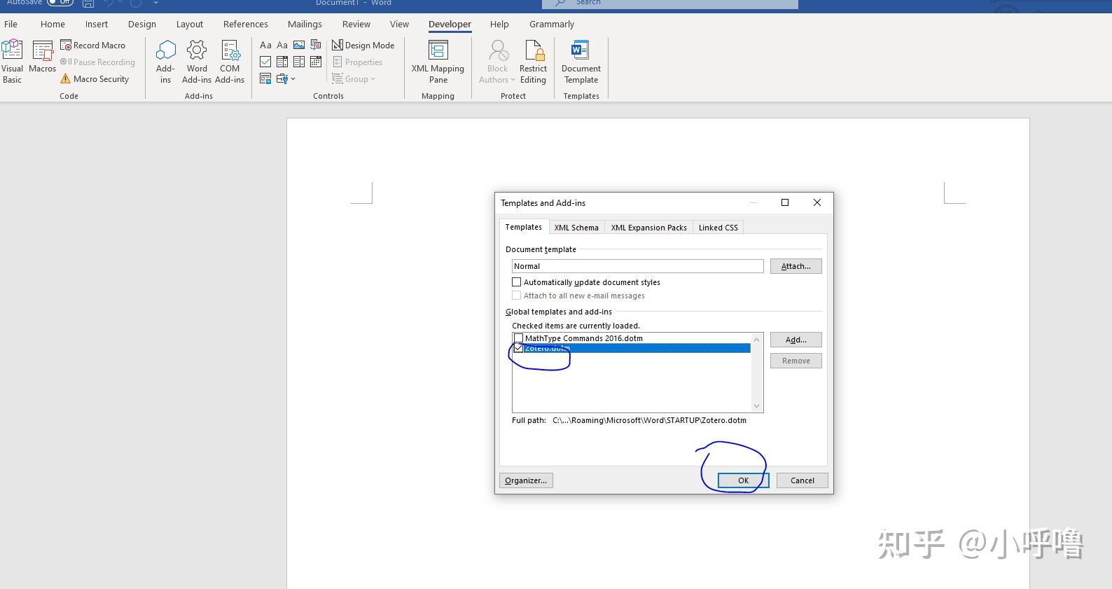
Task: Close the Templates and Add-ins dialog
Action: click(816, 202)
